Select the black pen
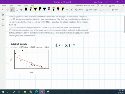This screenshot has height=94, width=125. [x=40, y=9]
